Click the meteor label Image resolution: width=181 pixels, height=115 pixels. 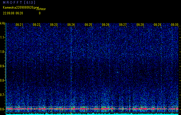coord(41,9)
